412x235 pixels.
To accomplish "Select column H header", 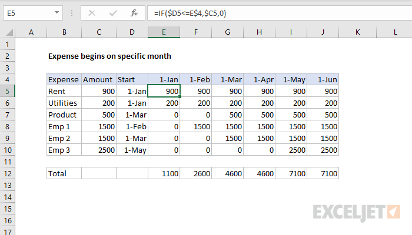I will (x=260, y=32).
